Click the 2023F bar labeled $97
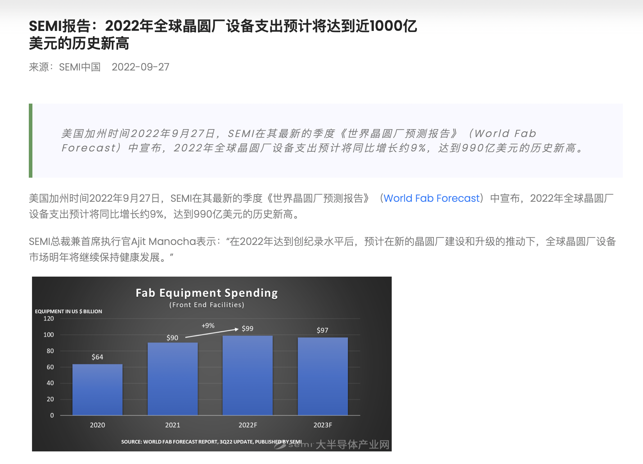Viewport: 643px width, 464px height. pyautogui.click(x=323, y=376)
